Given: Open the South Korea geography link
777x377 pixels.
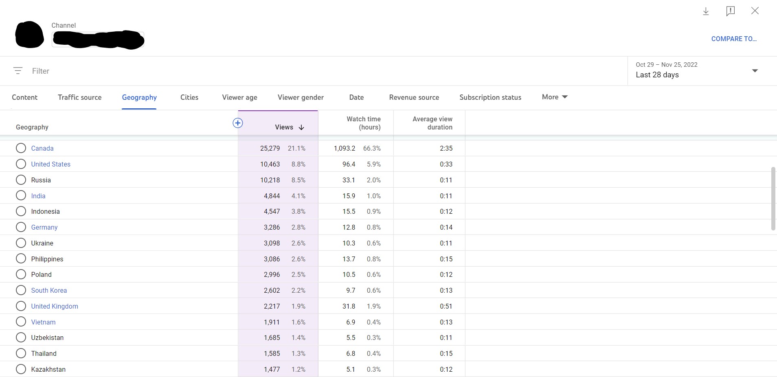Looking at the screenshot, I should pos(49,290).
